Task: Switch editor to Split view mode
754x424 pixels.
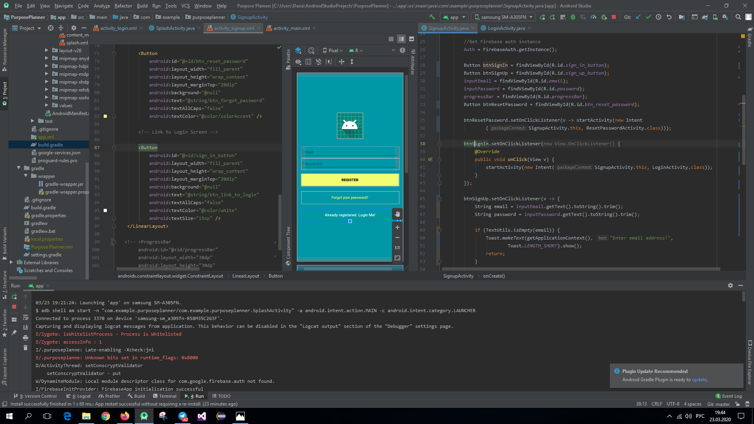Action: (x=401, y=39)
